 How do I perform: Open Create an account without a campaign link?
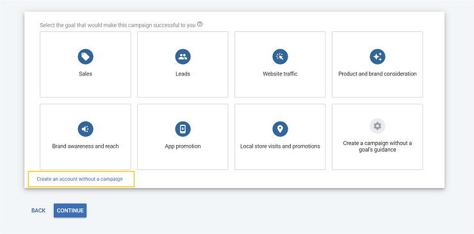80,179
